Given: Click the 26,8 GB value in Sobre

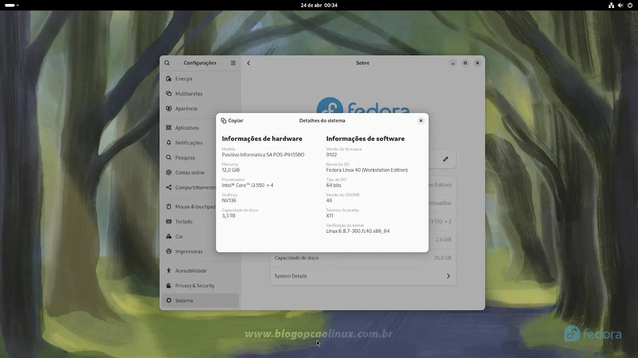Looking at the screenshot, I should 443,258.
